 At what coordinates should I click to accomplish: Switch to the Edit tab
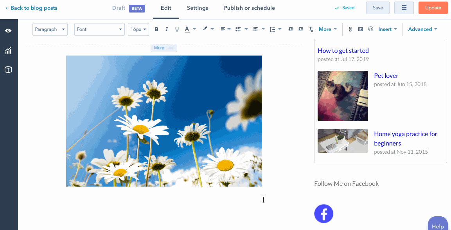click(166, 8)
